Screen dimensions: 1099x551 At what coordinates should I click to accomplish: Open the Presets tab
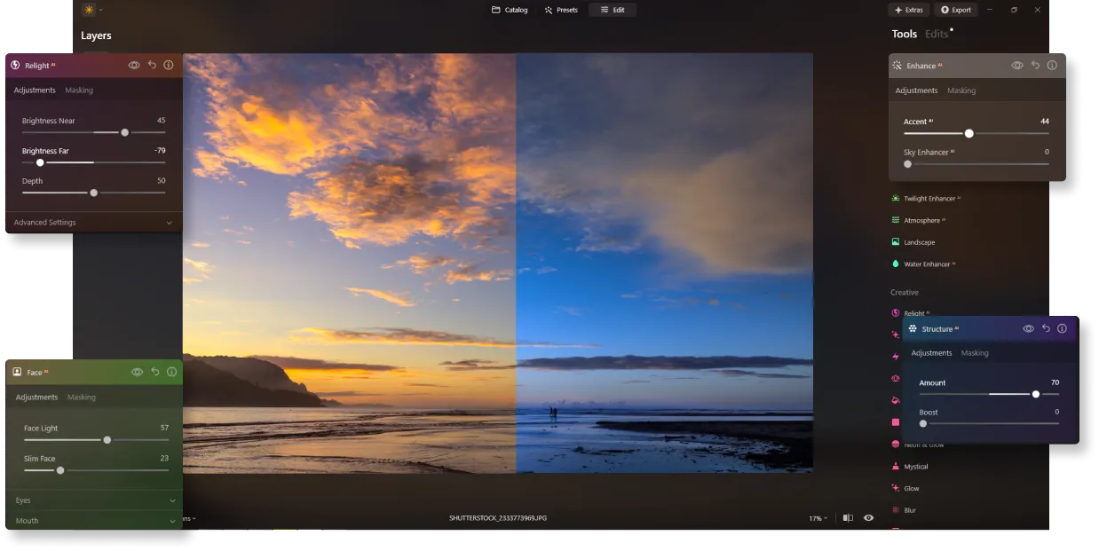point(561,10)
